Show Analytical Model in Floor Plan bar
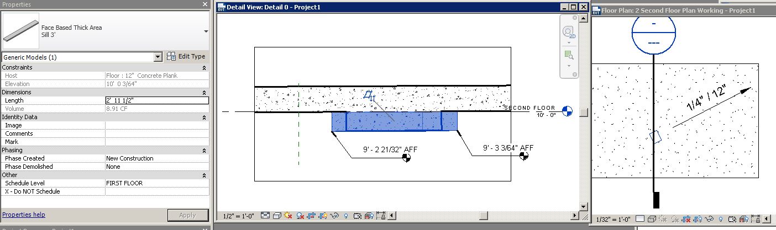 [x=744, y=219]
